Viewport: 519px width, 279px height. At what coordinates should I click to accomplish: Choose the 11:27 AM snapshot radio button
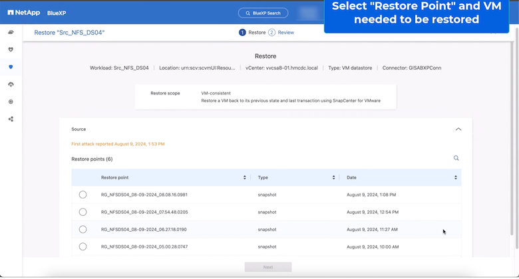[83, 229]
